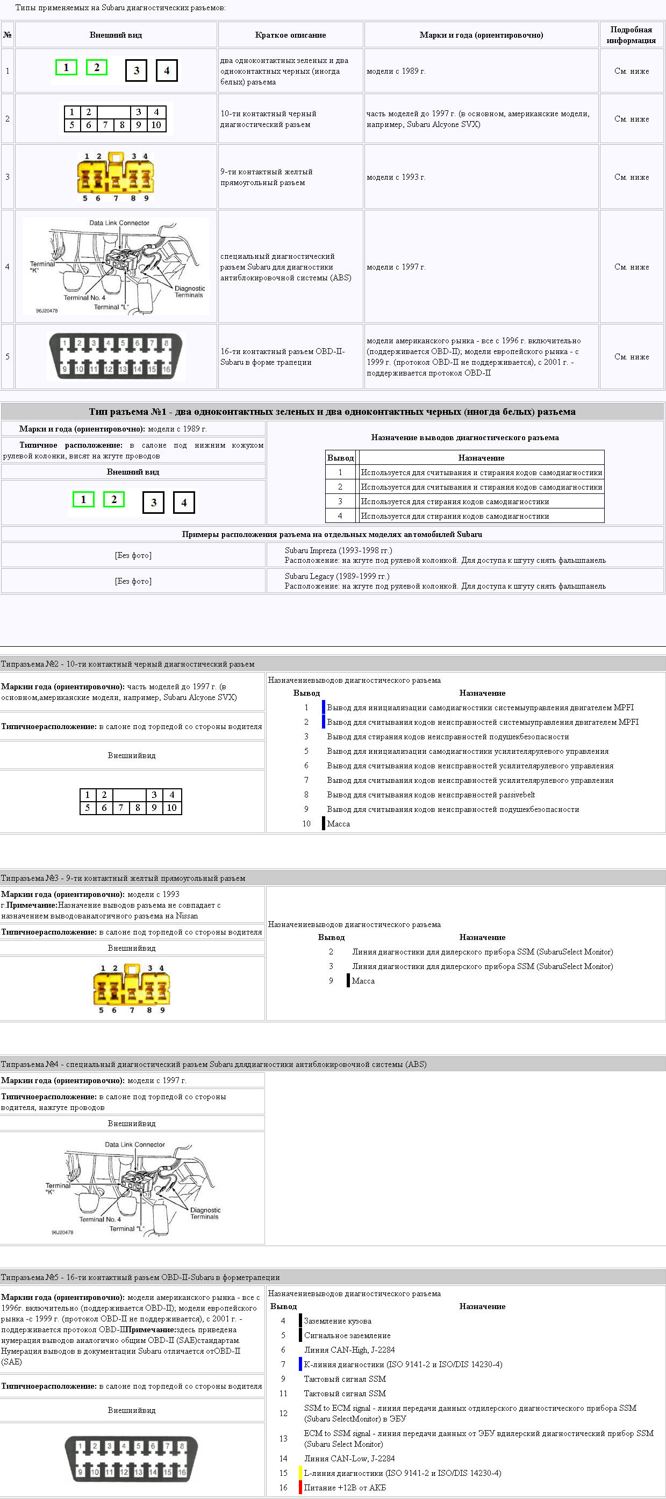Click the pin 8 passivebelt description in section №2
This screenshot has width=666, height=1499.
[431, 794]
